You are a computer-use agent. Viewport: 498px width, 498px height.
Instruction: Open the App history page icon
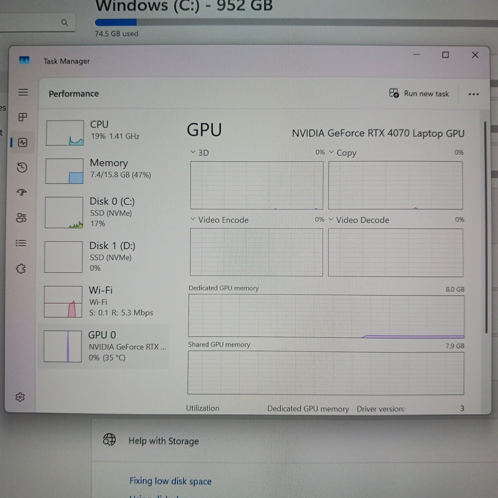coord(22,167)
